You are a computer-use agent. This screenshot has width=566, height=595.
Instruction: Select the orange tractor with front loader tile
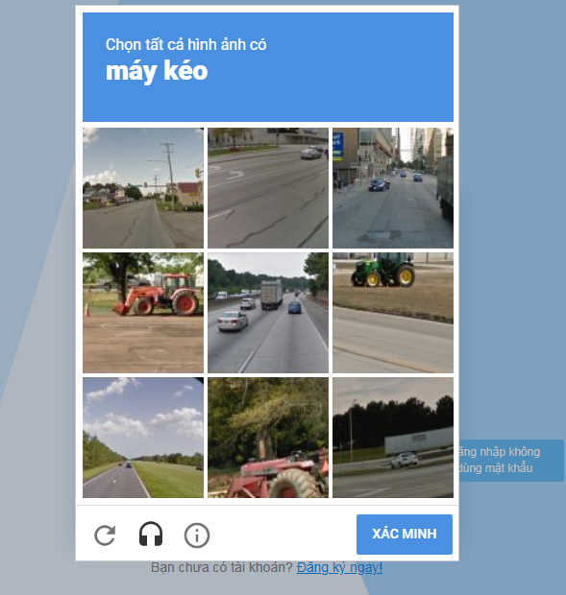pyautogui.click(x=143, y=313)
